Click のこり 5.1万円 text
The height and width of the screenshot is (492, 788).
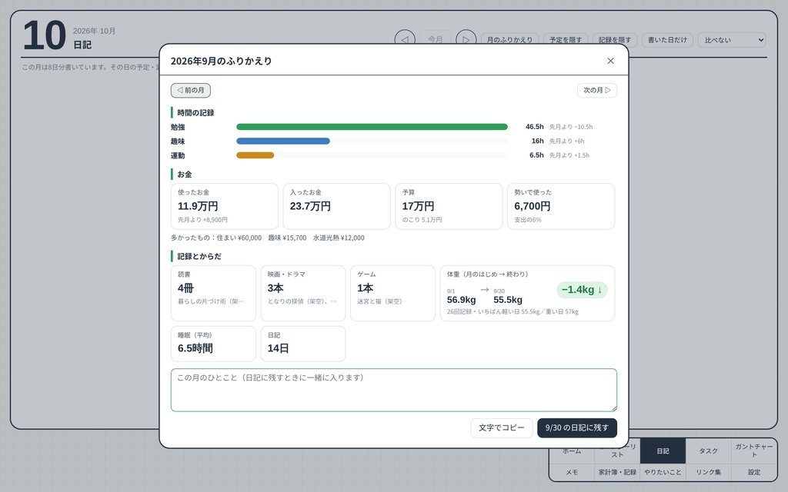point(422,220)
